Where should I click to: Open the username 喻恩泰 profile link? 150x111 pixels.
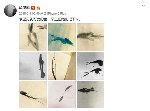(24, 8)
